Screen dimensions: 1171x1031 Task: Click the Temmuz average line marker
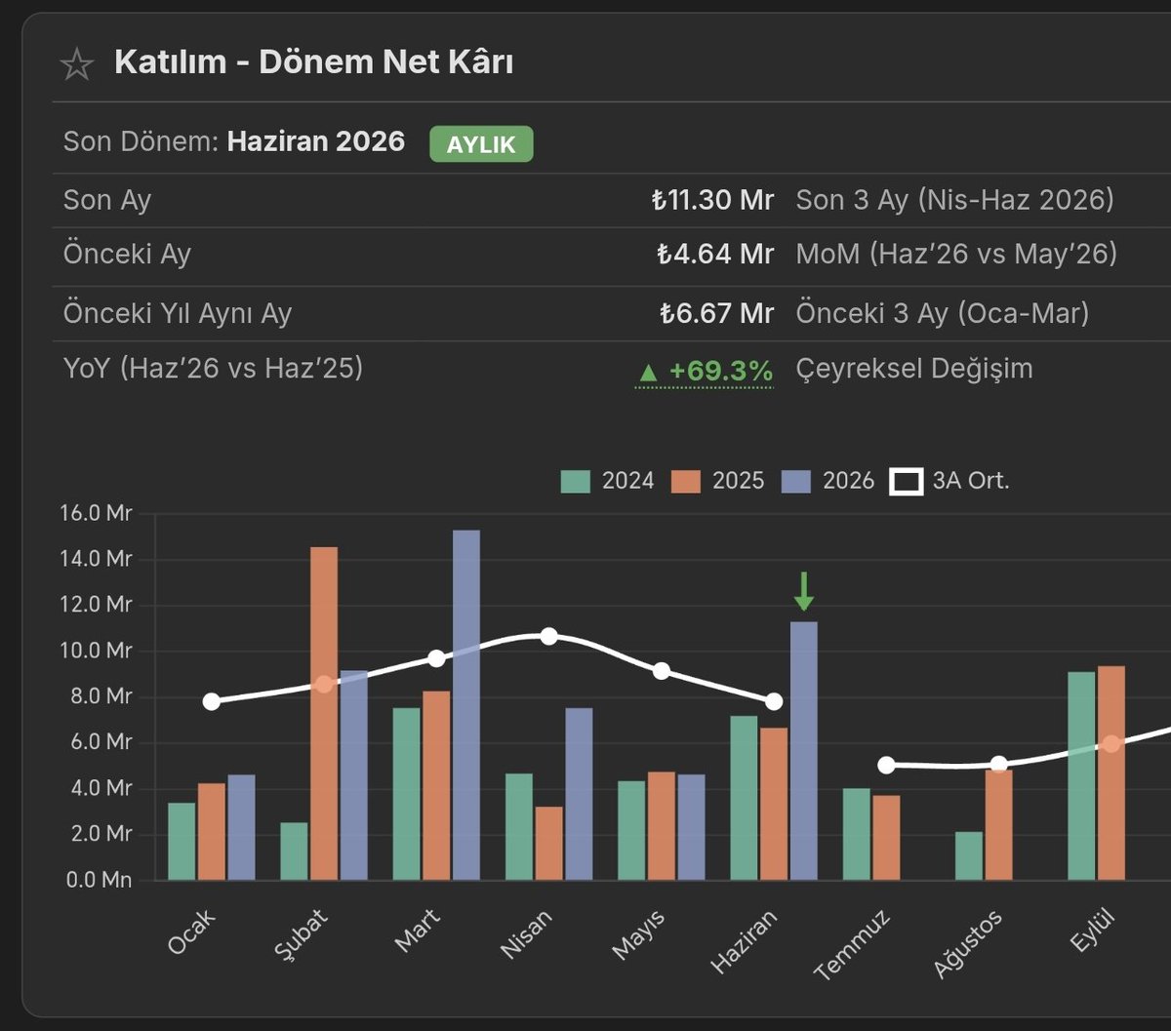coord(886,766)
